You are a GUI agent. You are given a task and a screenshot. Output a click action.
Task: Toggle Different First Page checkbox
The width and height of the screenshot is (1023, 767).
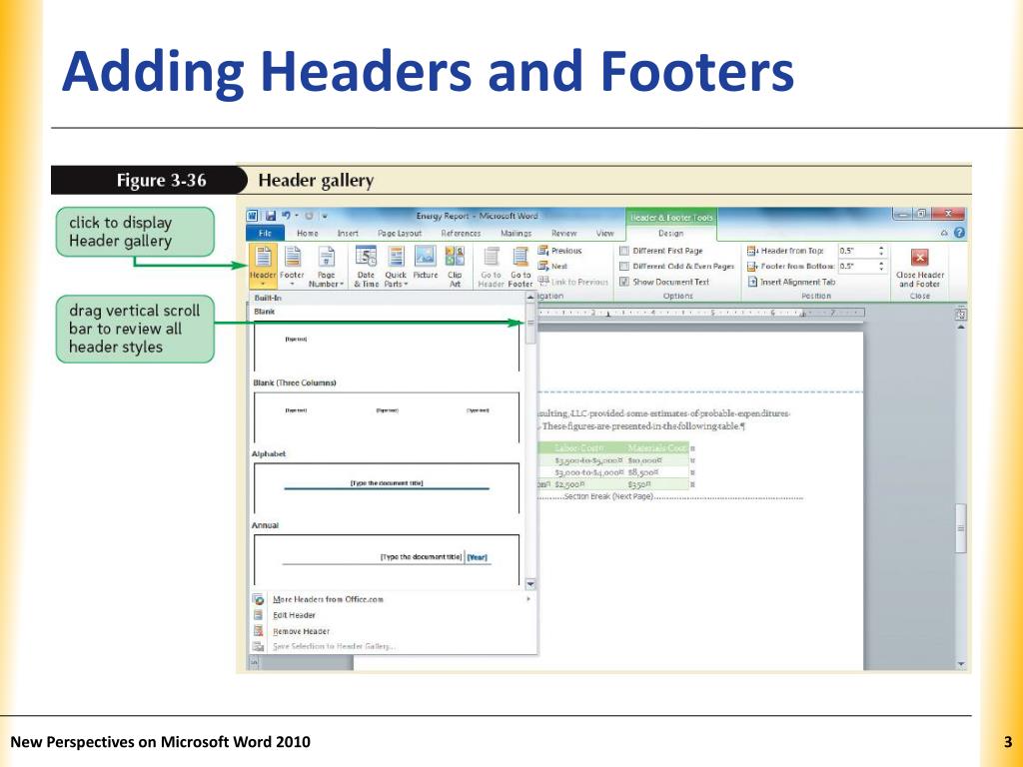coord(624,251)
